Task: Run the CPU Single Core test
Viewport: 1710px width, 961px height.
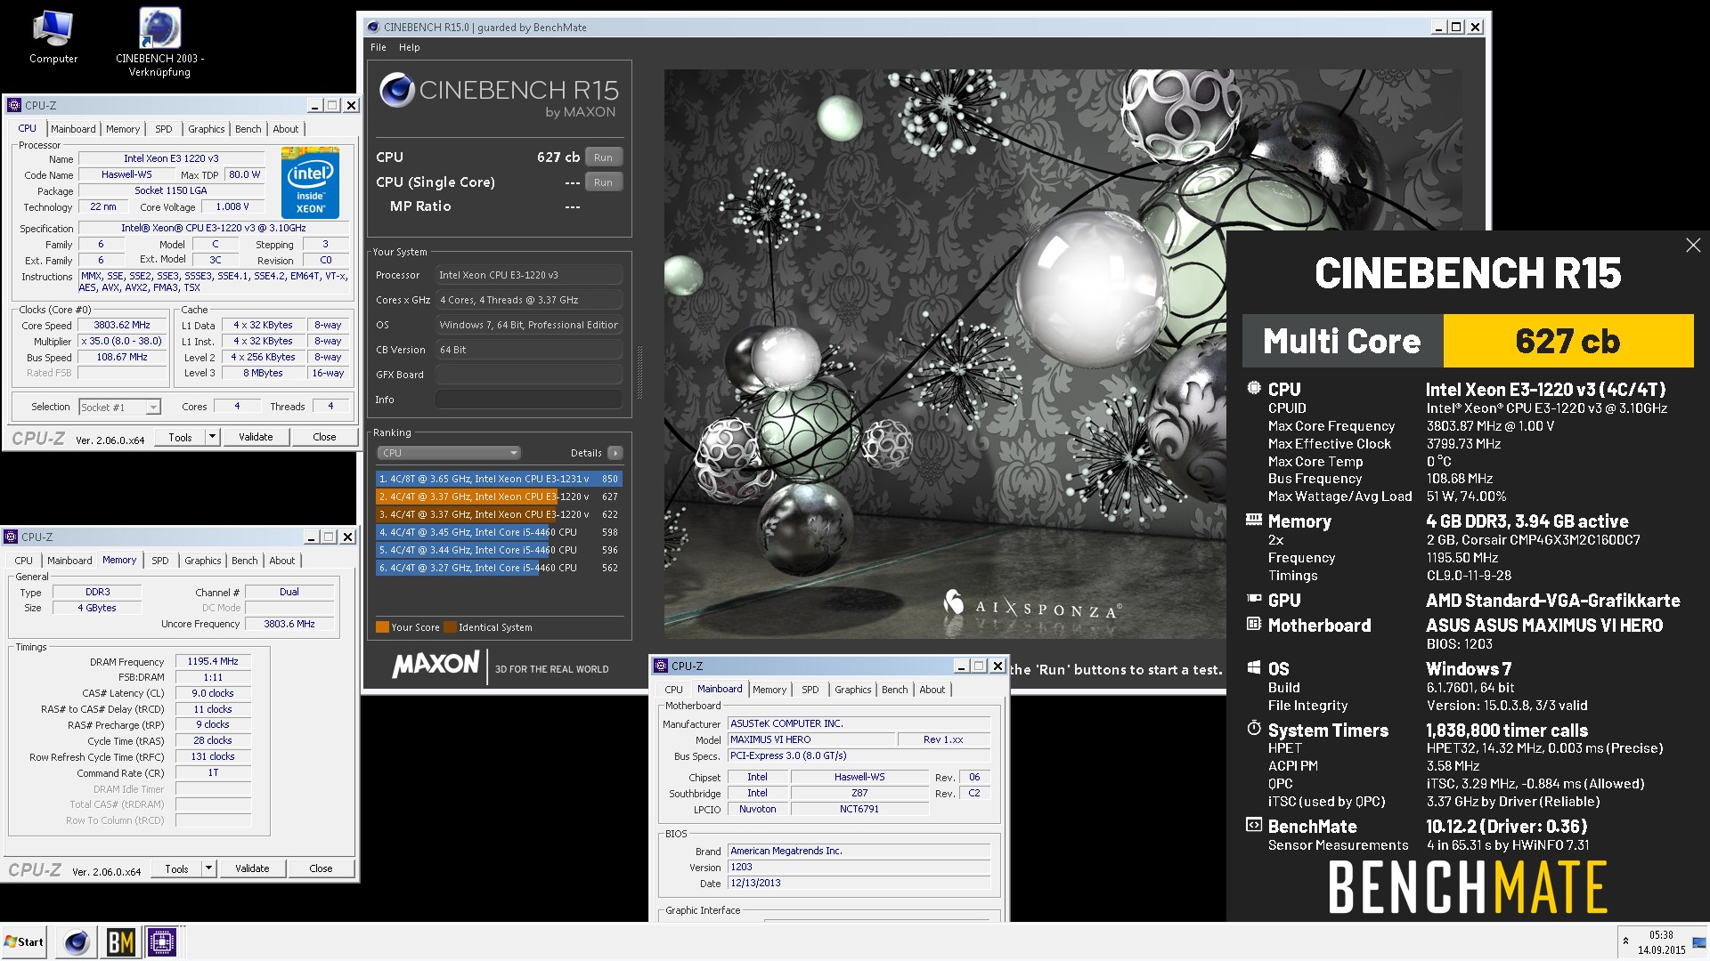Action: click(603, 182)
